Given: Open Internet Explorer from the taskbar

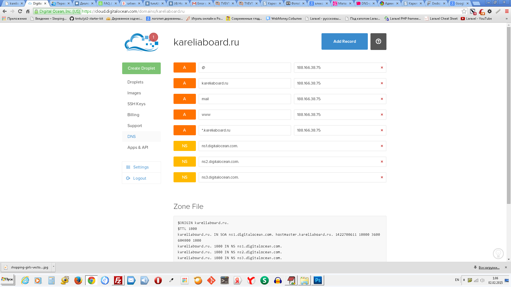Looking at the screenshot, I should coord(25,280).
